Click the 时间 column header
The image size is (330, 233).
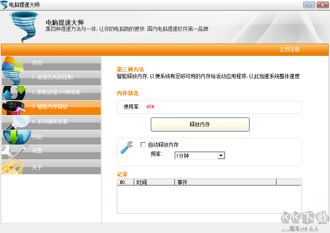[x=154, y=182]
